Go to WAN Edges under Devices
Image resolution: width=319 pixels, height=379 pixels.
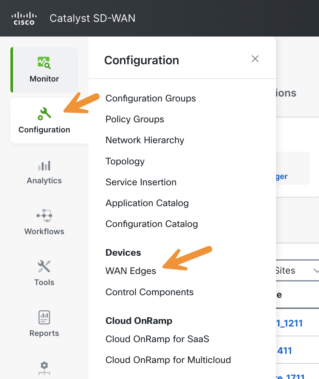tap(131, 271)
